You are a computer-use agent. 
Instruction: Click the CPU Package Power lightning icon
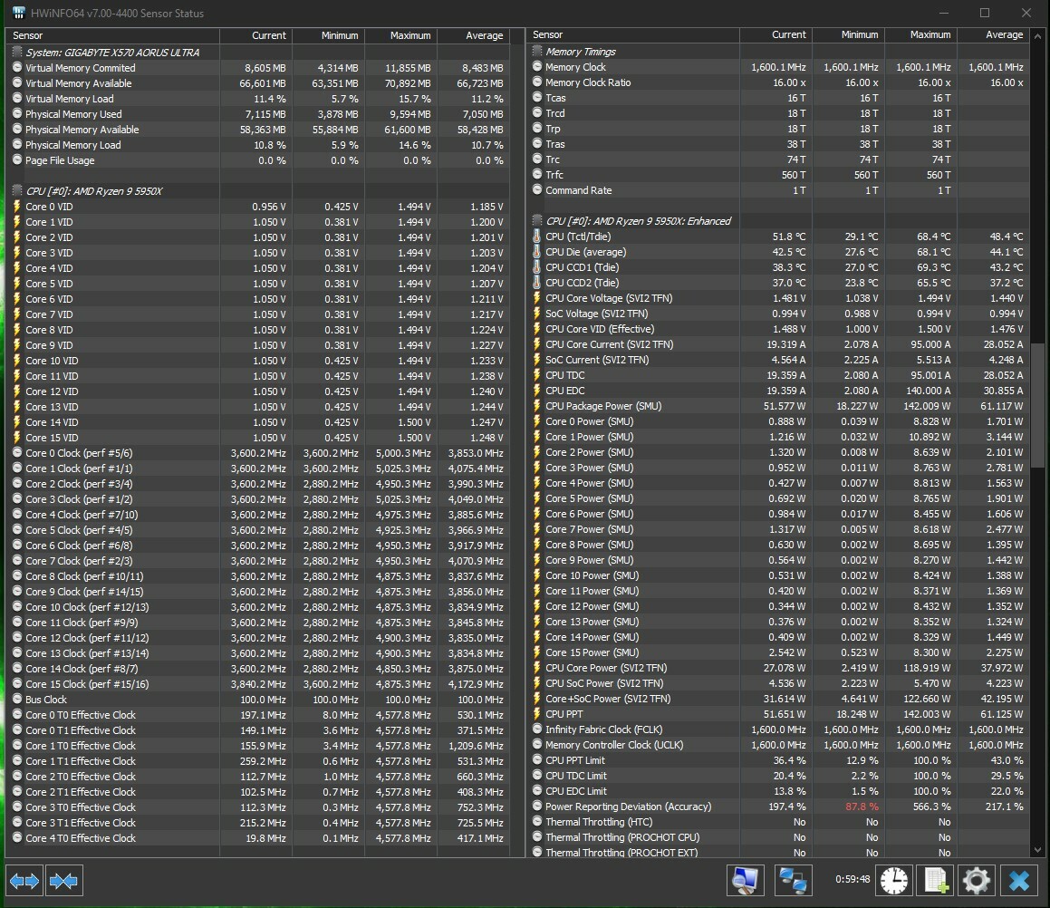pyautogui.click(x=536, y=406)
